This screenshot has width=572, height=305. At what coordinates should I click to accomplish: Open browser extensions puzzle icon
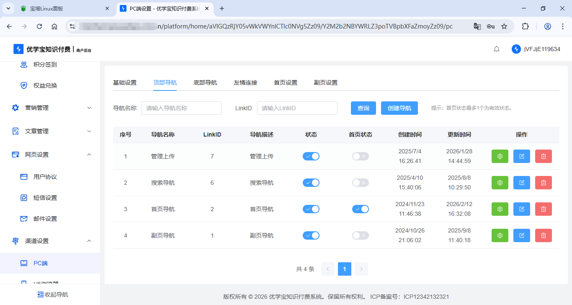(x=525, y=26)
